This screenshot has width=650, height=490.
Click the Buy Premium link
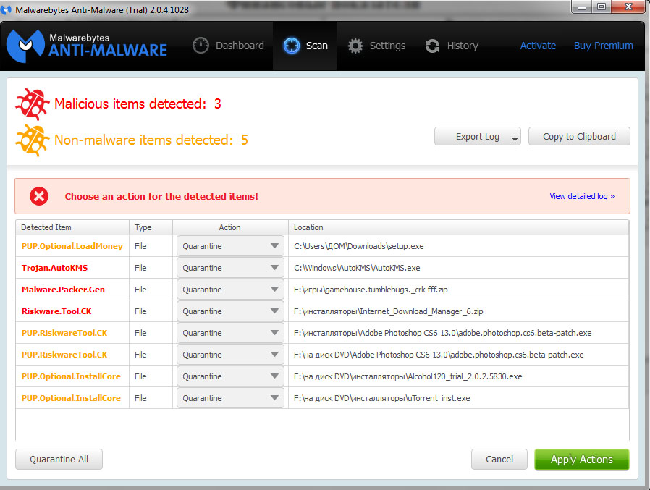coord(603,46)
